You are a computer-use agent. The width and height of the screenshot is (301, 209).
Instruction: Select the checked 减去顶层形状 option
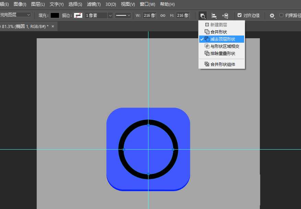click(x=222, y=39)
